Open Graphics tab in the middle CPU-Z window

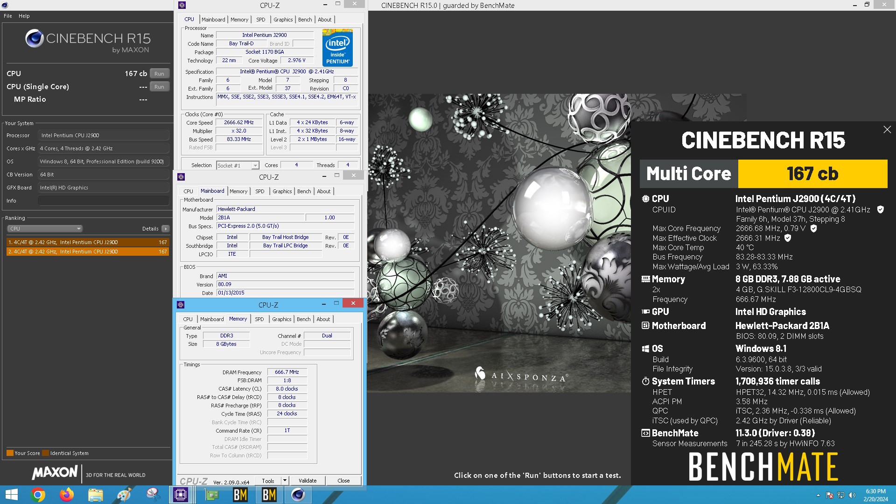(x=282, y=191)
